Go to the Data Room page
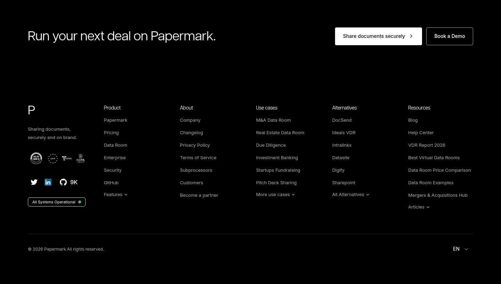Image resolution: width=501 pixels, height=284 pixels. [116, 145]
